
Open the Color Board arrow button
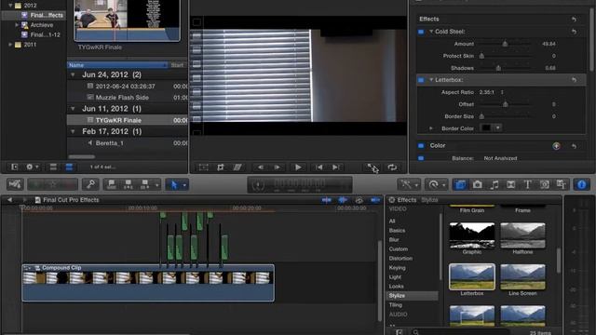(x=557, y=146)
